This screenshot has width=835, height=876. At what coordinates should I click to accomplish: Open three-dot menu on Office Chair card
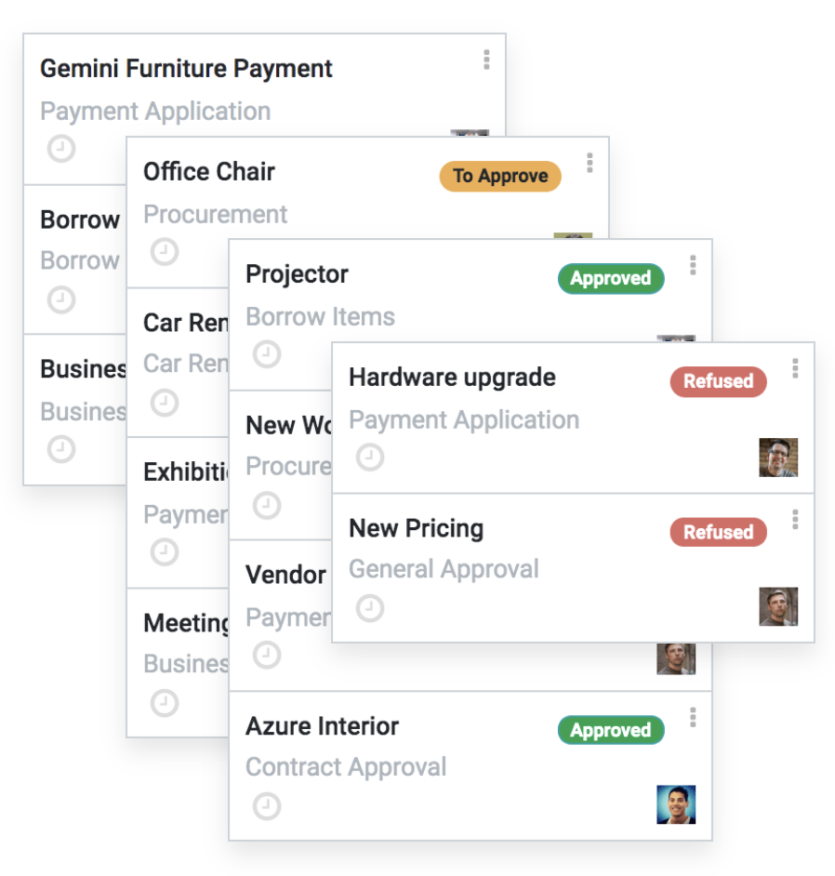[x=590, y=164]
